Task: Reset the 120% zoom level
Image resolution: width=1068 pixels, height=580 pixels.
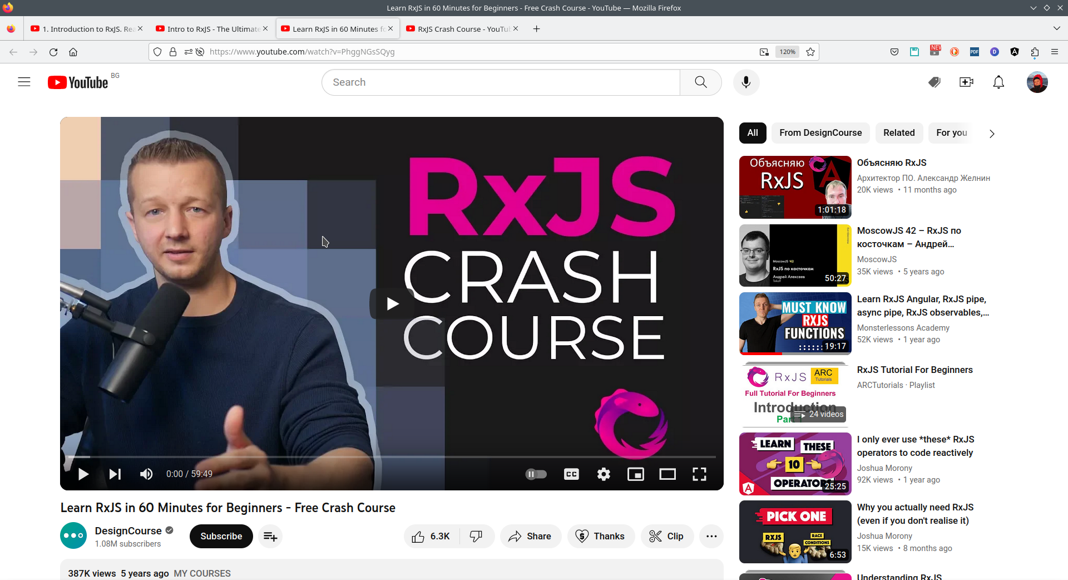Action: pos(787,52)
